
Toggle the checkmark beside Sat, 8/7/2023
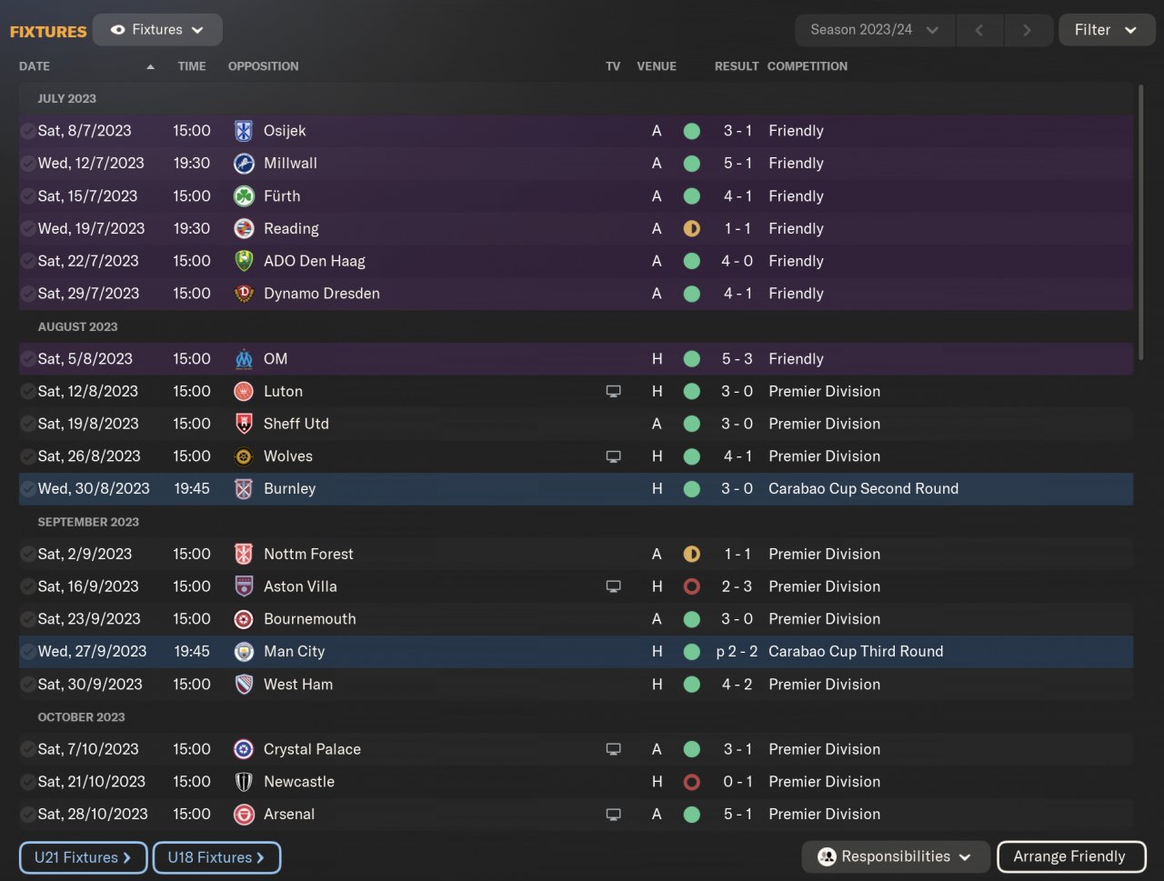pos(28,131)
